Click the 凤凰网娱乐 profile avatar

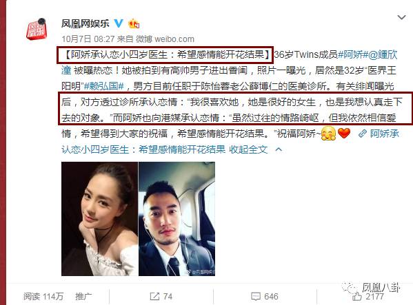[37, 29]
